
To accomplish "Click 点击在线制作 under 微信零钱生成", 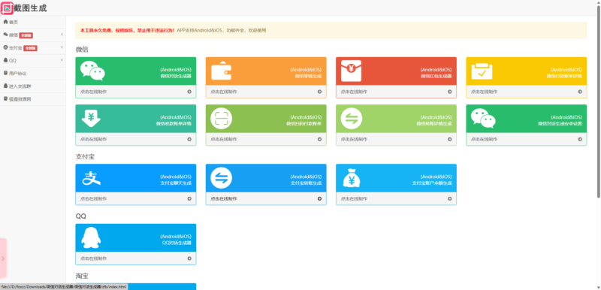I will pyautogui.click(x=224, y=92).
